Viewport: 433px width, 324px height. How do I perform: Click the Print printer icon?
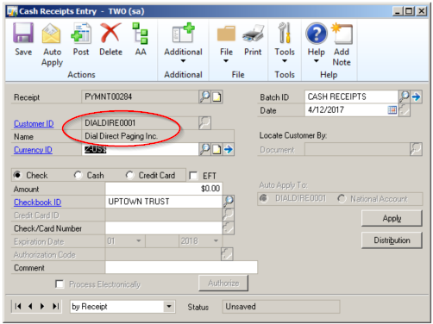point(253,34)
